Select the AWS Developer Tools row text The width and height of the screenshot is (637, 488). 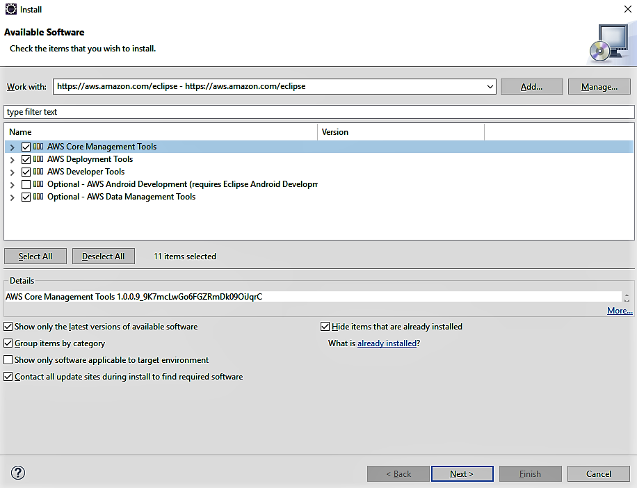click(x=86, y=172)
